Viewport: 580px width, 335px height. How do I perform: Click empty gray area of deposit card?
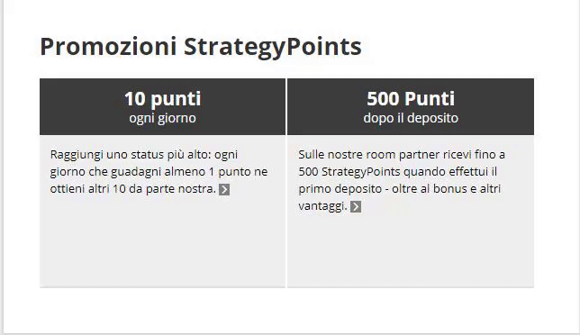pos(411,251)
